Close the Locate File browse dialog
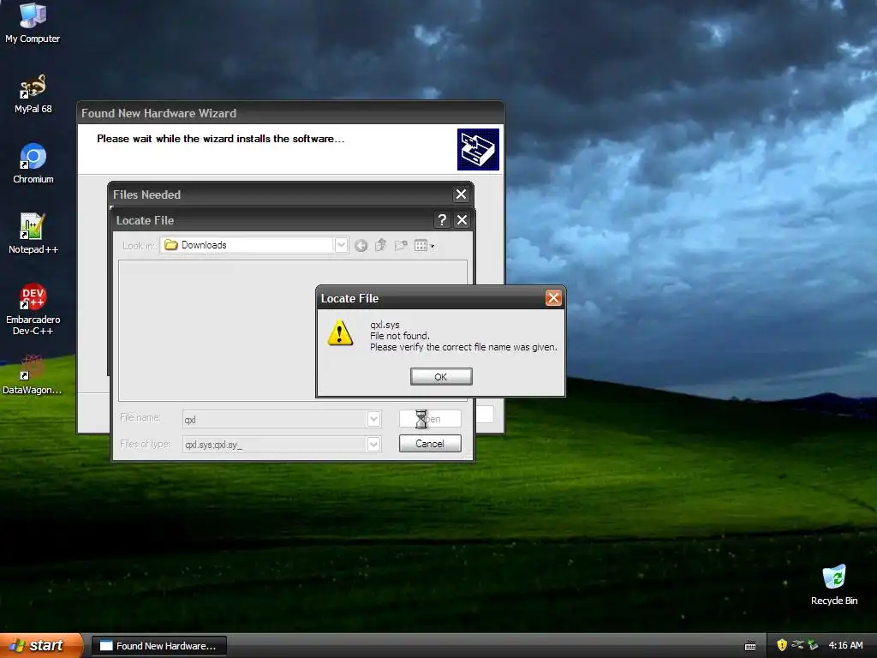Image resolution: width=877 pixels, height=658 pixels. (x=462, y=220)
